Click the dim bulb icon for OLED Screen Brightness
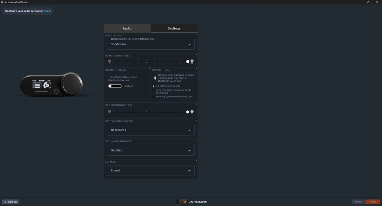This screenshot has height=206, width=382. click(109, 112)
